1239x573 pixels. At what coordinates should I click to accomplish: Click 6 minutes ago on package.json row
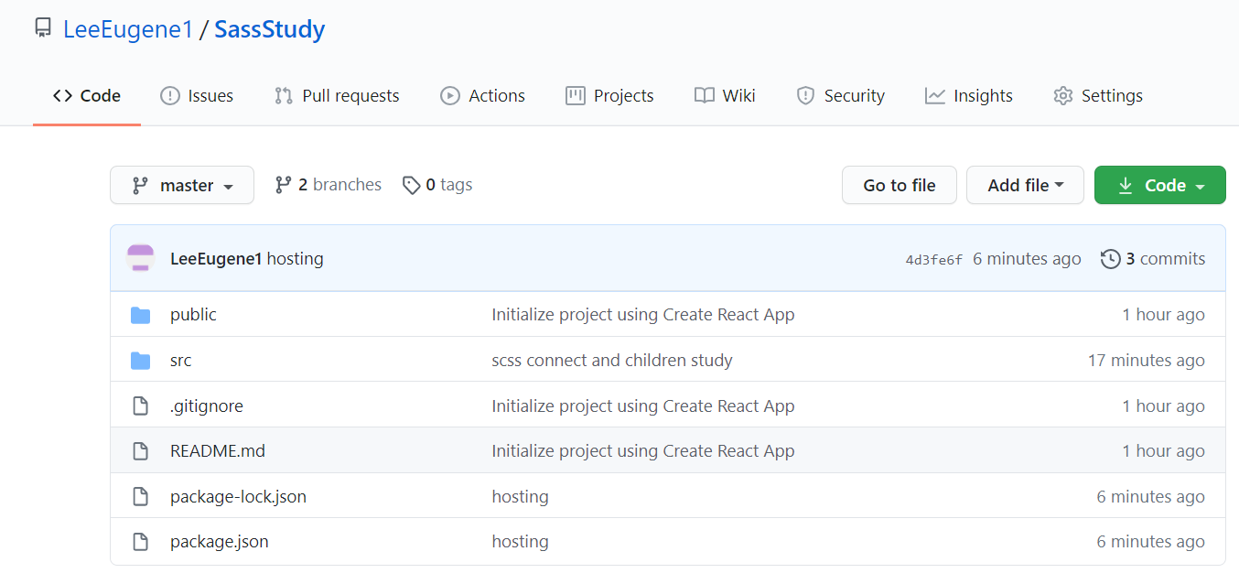pyautogui.click(x=1151, y=542)
